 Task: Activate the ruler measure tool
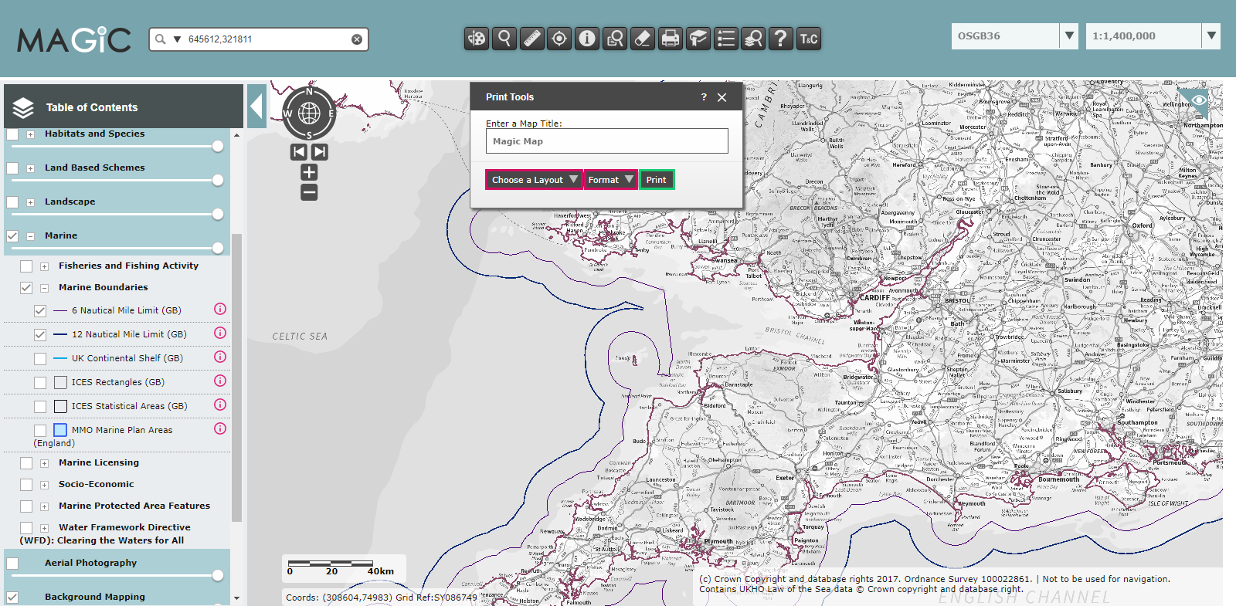pyautogui.click(x=532, y=39)
